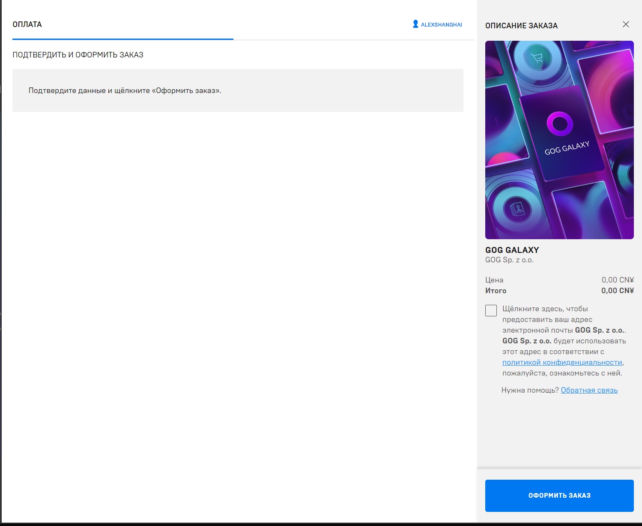Viewport: 642px width, 526px height.
Task: Tick the share email address checkbox
Action: coord(491,310)
